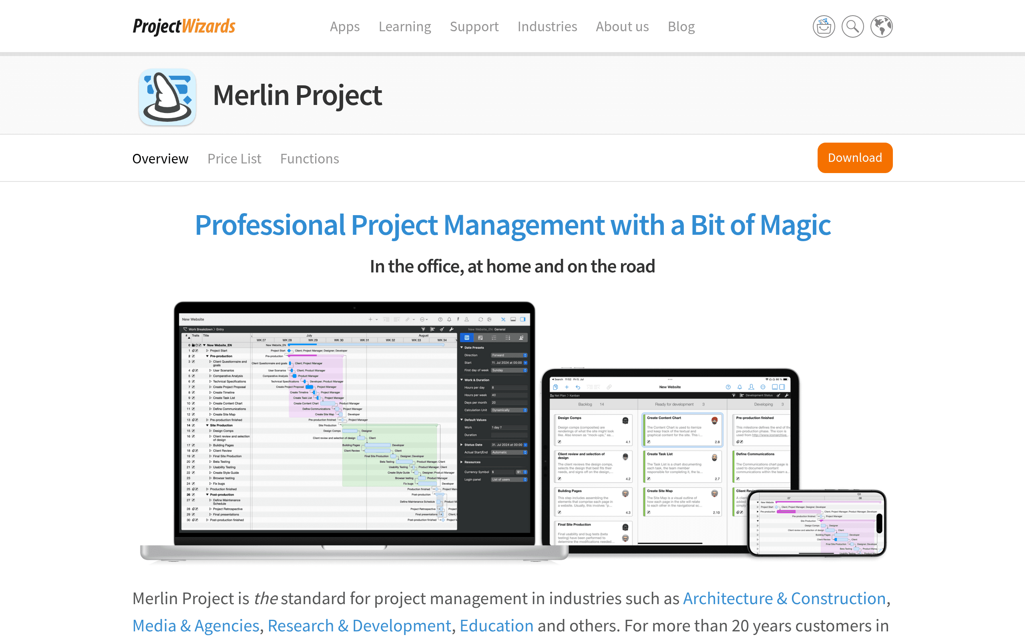1025x641 pixels.
Task: Open the Apps menu
Action: point(344,27)
